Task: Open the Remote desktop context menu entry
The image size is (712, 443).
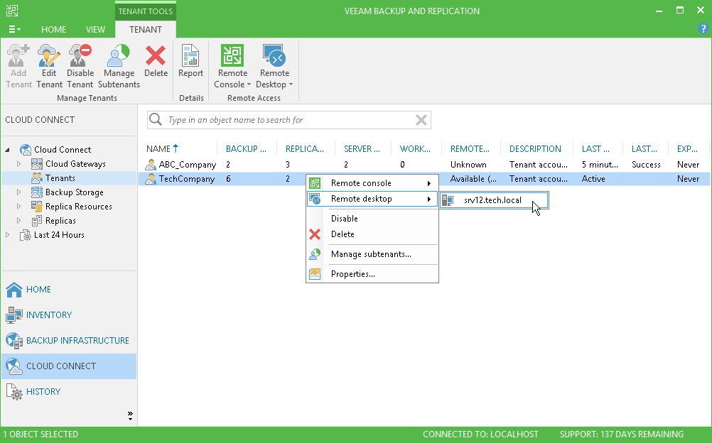Action: tap(372, 199)
